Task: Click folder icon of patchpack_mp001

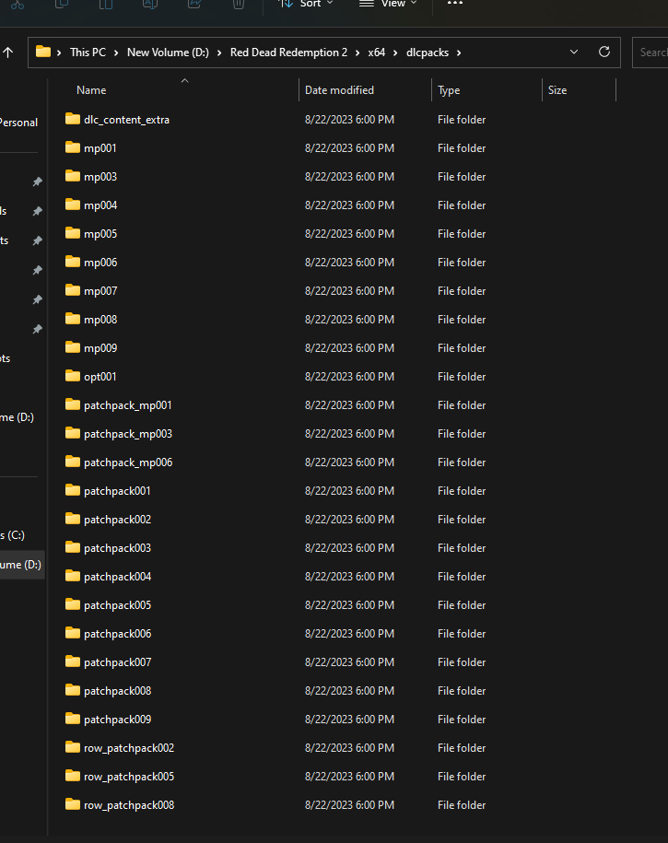Action: (x=73, y=404)
